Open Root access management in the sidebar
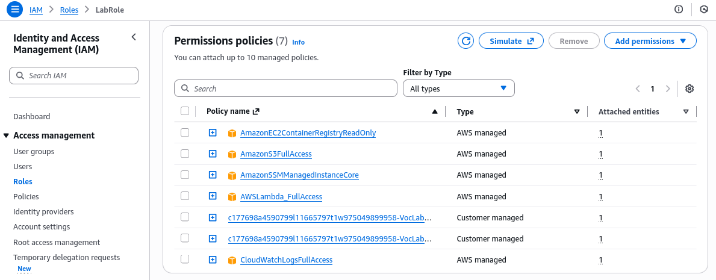Screen dimensions: 716x280 (57, 242)
